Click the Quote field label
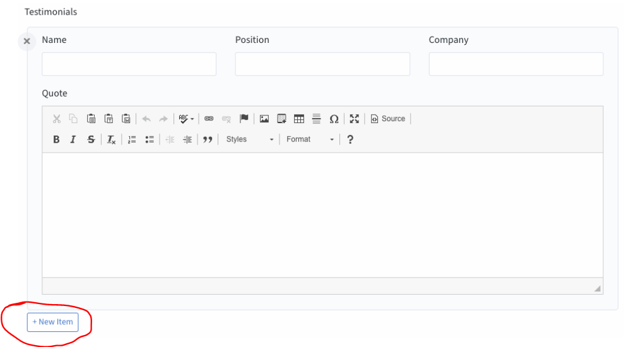The width and height of the screenshot is (624, 347). (x=54, y=93)
